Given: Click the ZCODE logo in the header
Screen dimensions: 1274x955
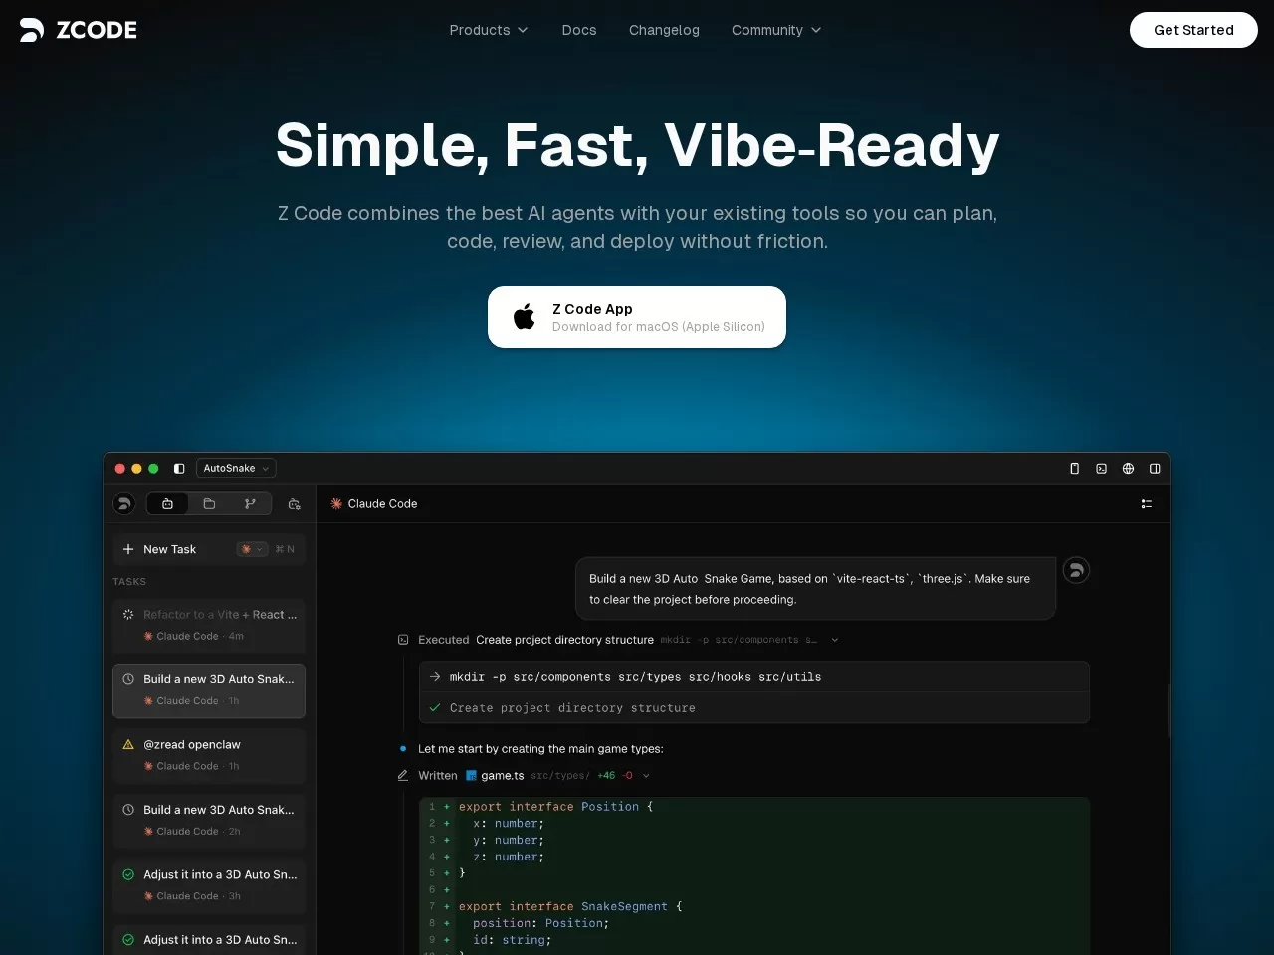Looking at the screenshot, I should point(79,30).
